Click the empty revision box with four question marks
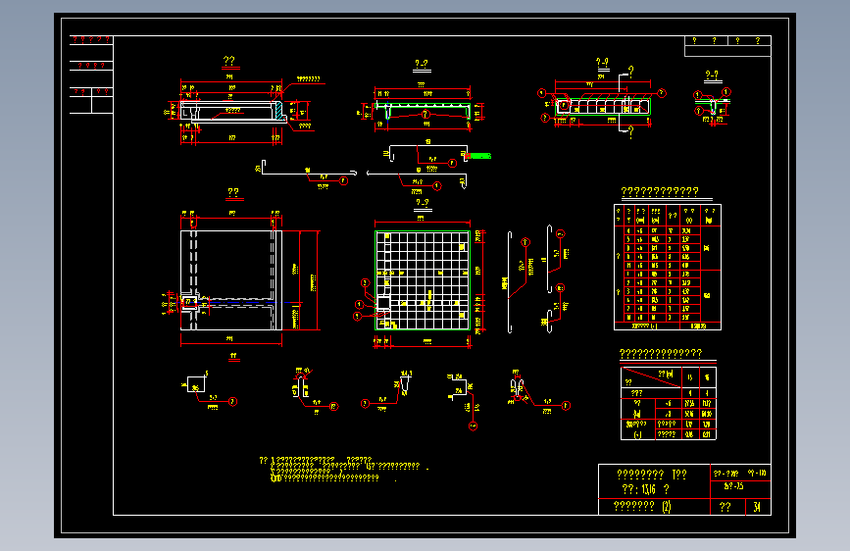The image size is (850, 551). point(727,45)
